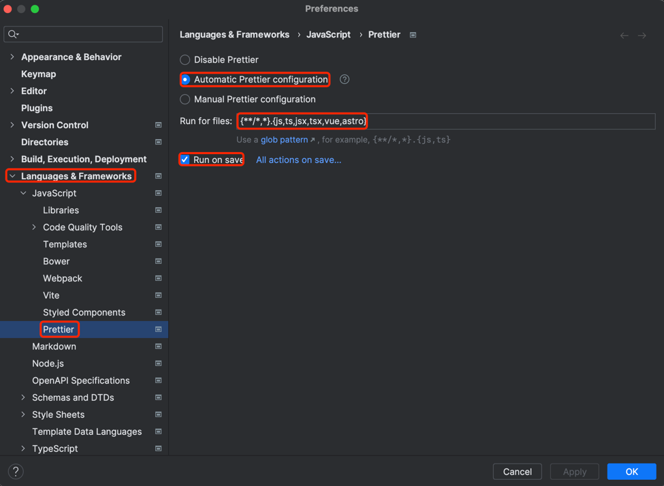Click project-level icon on Vite row
This screenshot has height=486, width=664.
point(159,295)
